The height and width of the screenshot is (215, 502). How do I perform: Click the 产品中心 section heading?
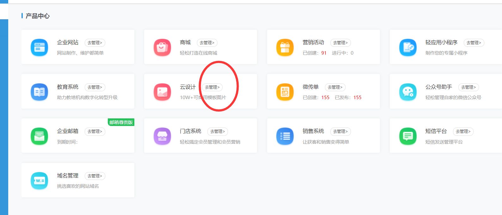(x=38, y=16)
